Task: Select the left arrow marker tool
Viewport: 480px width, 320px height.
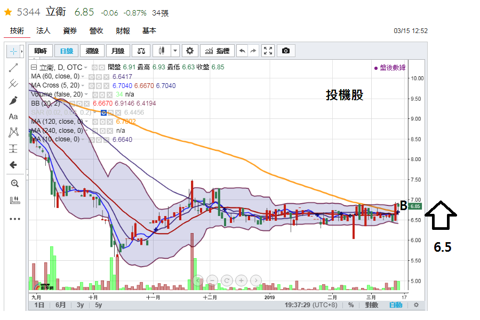Action: pyautogui.click(x=13, y=165)
